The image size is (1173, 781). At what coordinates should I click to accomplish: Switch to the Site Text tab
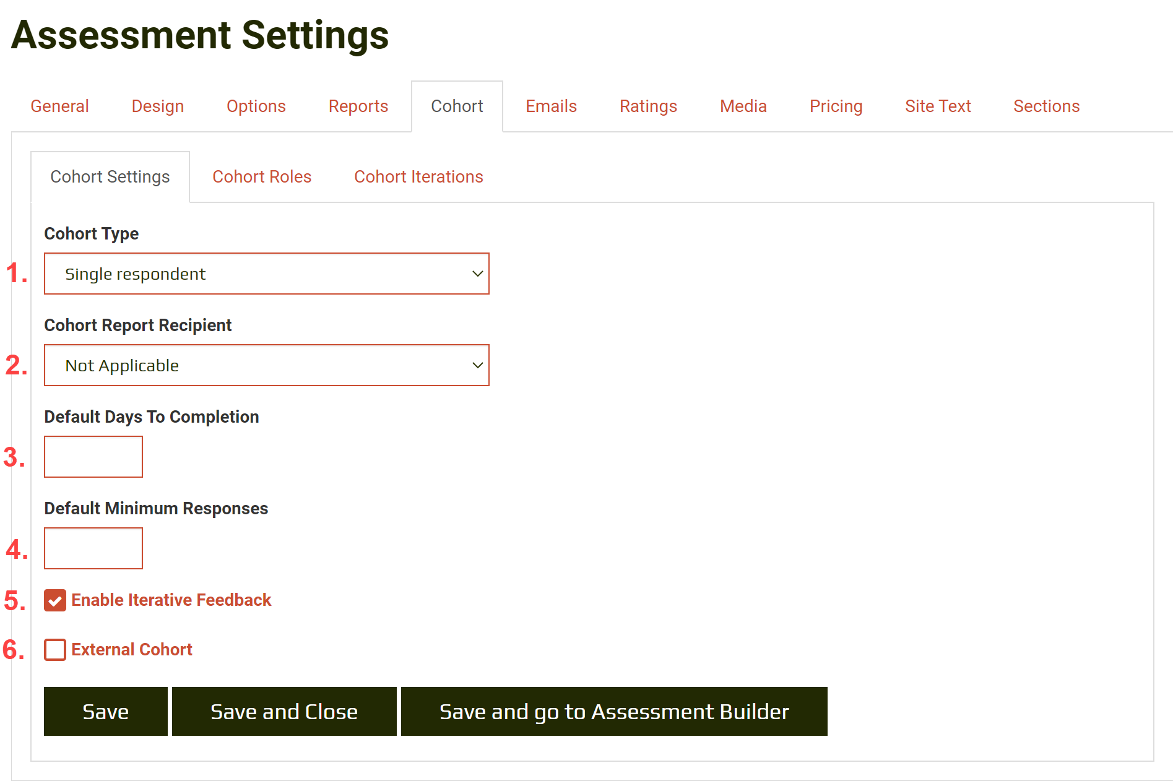pyautogui.click(x=937, y=106)
